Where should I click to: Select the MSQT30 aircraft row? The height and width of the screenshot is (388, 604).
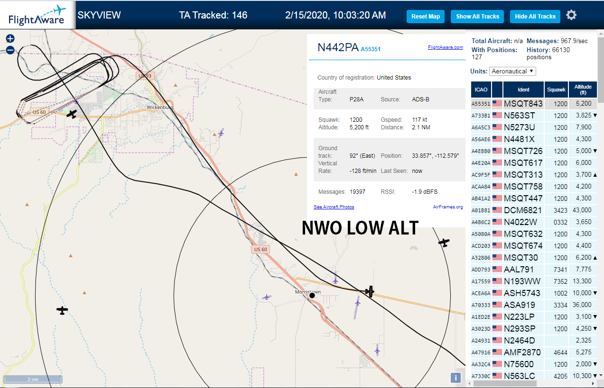coord(534,258)
